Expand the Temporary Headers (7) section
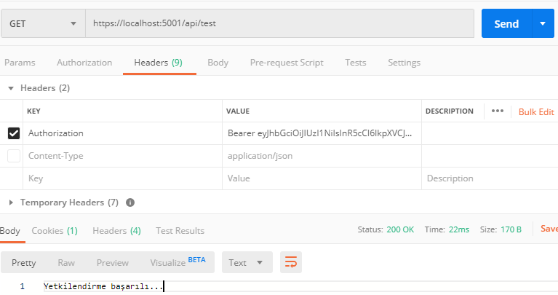 (11, 202)
